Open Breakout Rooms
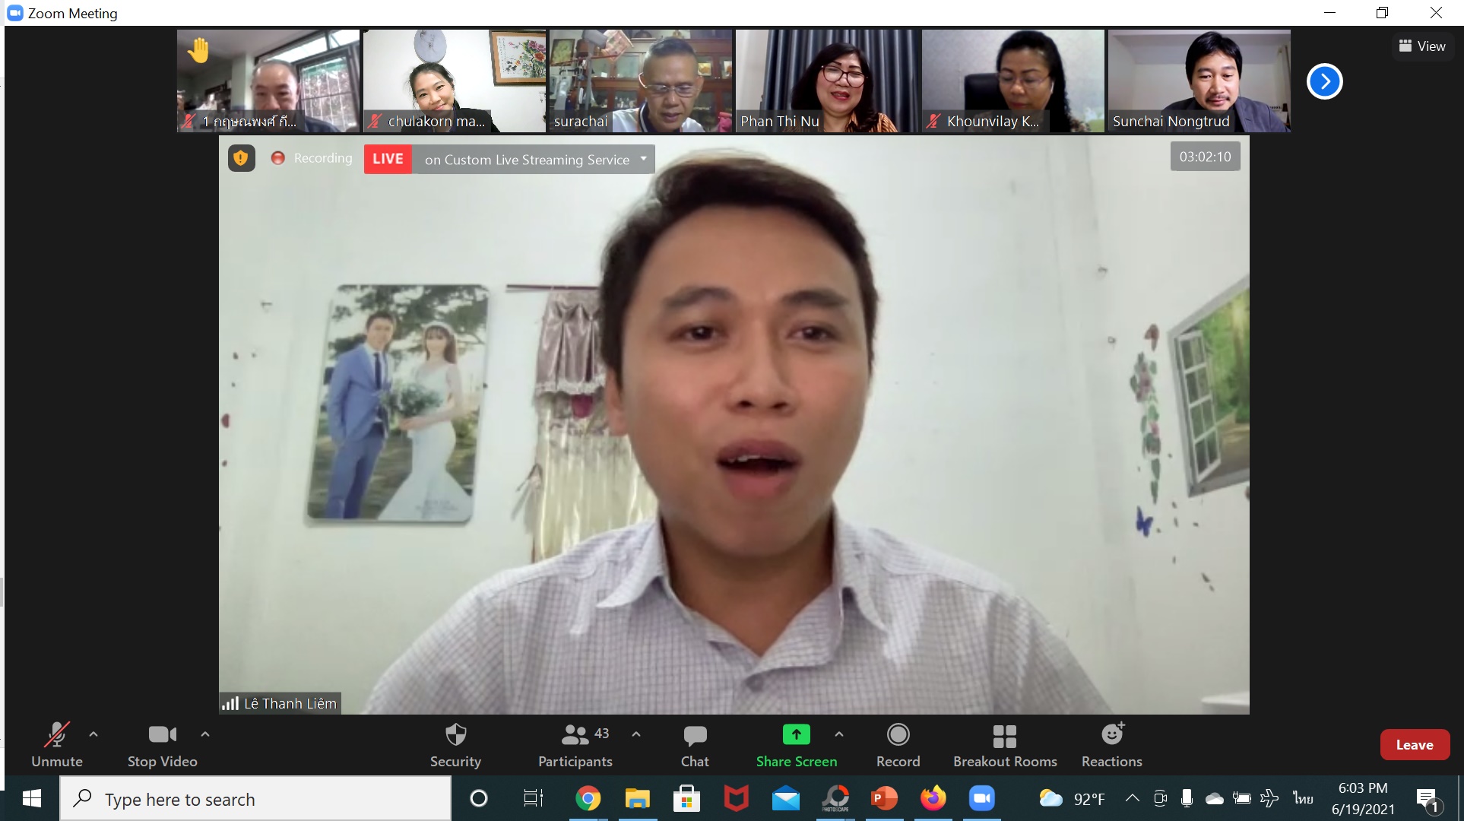Image resolution: width=1464 pixels, height=821 pixels. point(1005,745)
